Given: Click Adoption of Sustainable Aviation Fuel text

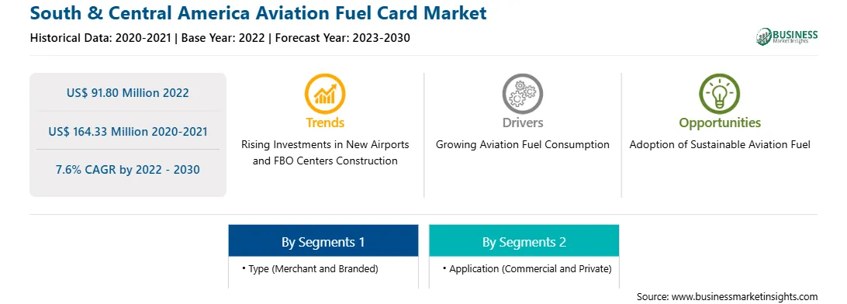Looking at the screenshot, I should [720, 145].
